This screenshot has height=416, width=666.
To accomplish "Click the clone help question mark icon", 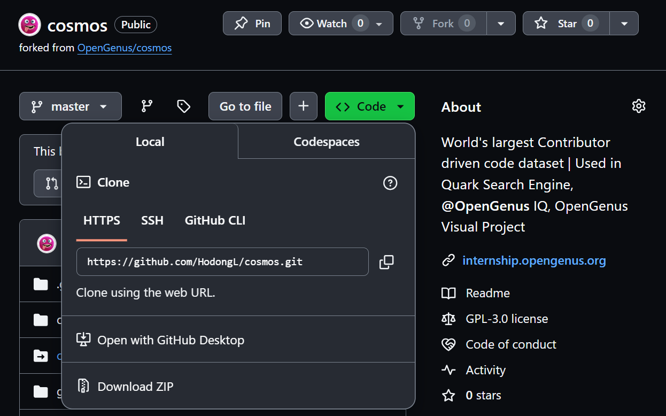I will click(390, 183).
